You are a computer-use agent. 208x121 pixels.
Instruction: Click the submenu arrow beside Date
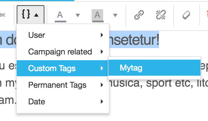(102, 101)
